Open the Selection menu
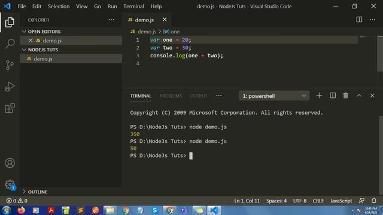Viewport: 383px width, 215px height. coord(59,7)
